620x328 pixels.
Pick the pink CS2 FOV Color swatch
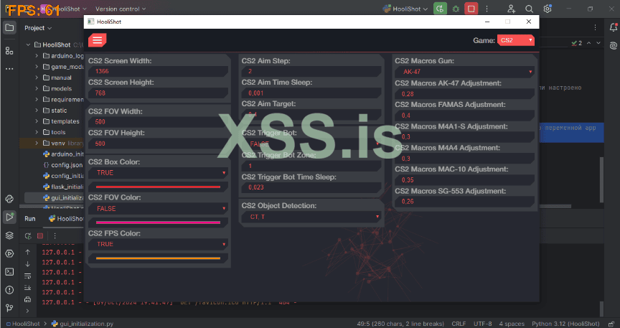(158, 222)
